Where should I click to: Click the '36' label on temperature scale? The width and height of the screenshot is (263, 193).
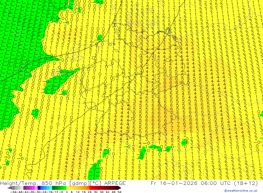[x=102, y=192]
